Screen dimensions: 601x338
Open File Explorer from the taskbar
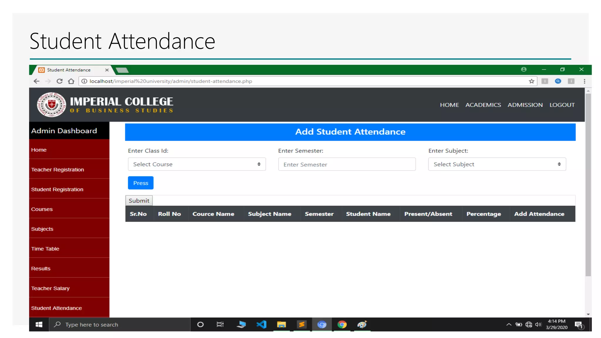coord(281,325)
